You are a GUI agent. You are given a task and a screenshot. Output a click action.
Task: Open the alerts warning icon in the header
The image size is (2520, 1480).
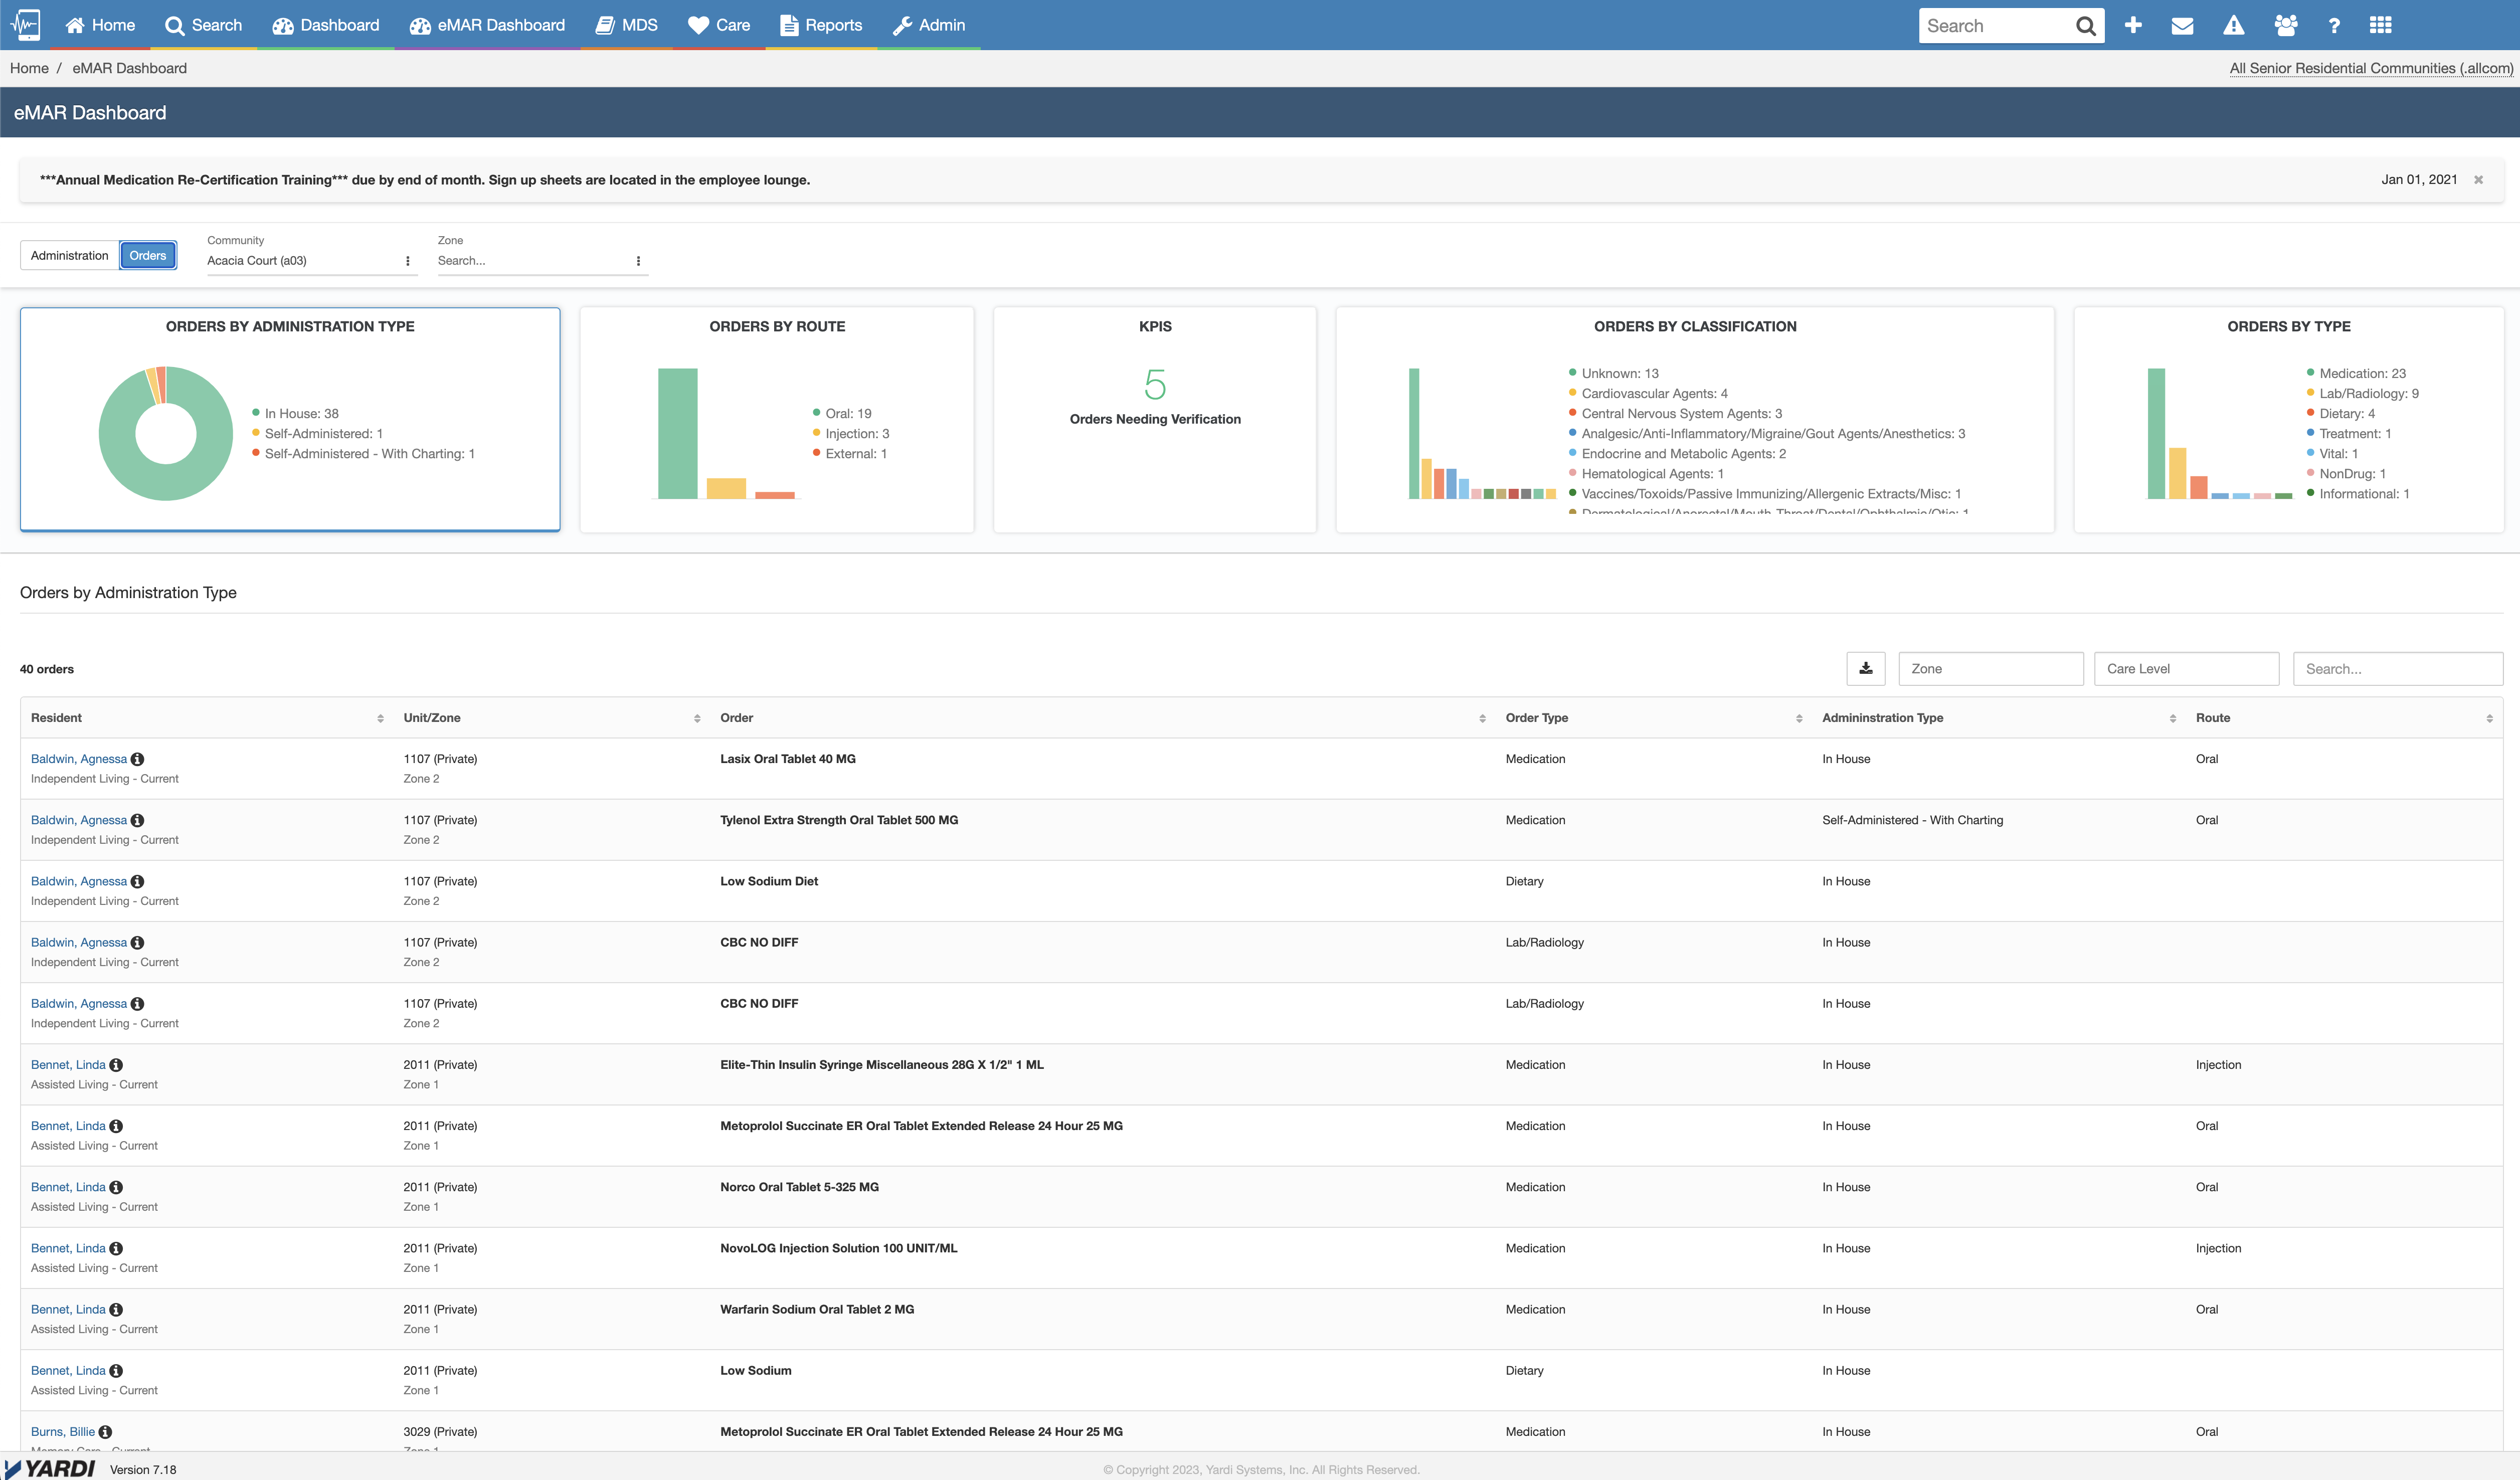coord(2234,25)
